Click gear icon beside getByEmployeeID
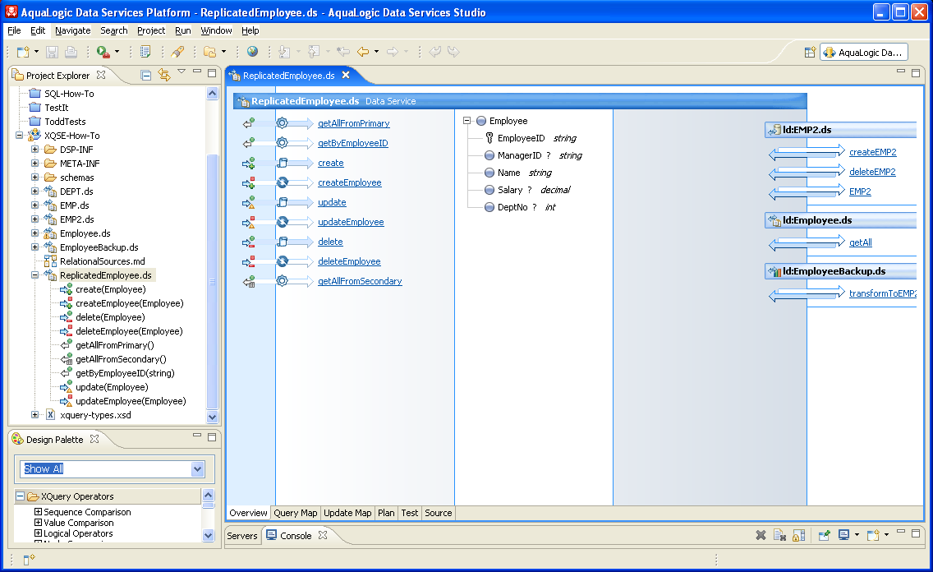 pyautogui.click(x=282, y=143)
